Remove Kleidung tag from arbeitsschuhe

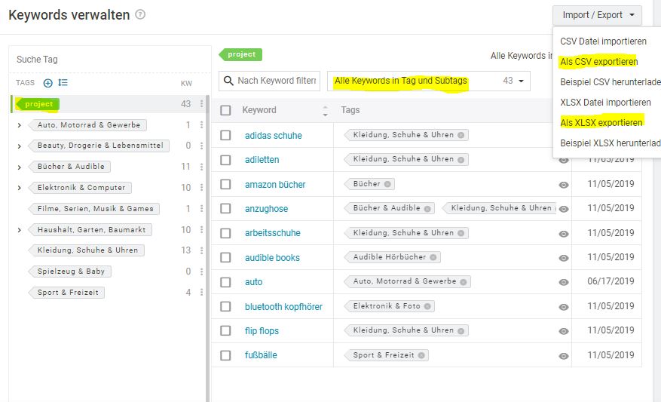pyautogui.click(x=461, y=233)
